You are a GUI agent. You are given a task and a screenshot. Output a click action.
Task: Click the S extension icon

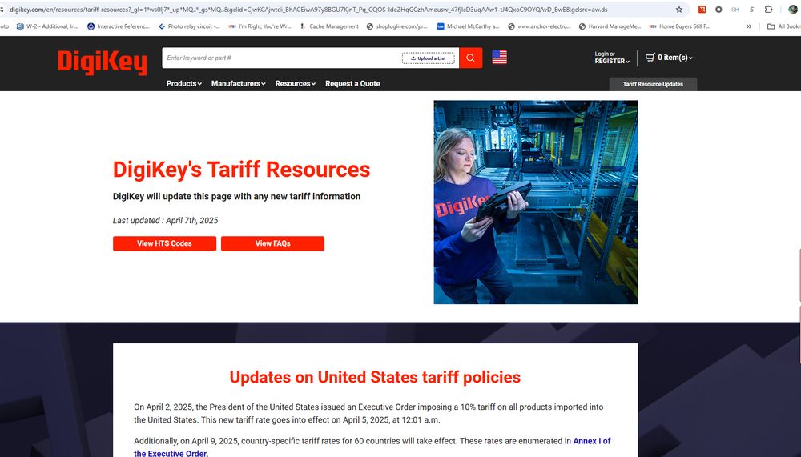751,9
